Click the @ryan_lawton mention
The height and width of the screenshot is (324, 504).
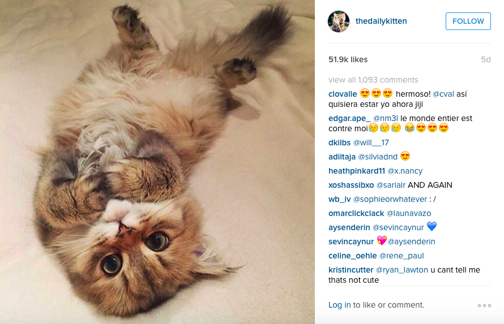402,270
